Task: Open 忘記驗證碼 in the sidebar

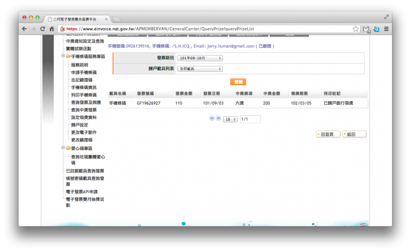Action: 81,80
